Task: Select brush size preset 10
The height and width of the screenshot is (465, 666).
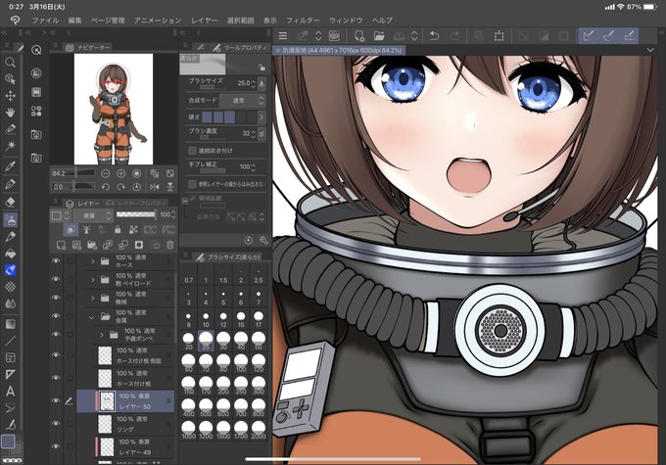Action: click(x=206, y=319)
